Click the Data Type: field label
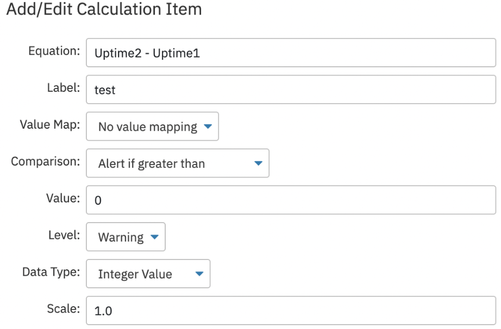The height and width of the screenshot is (329, 501). pos(51,272)
